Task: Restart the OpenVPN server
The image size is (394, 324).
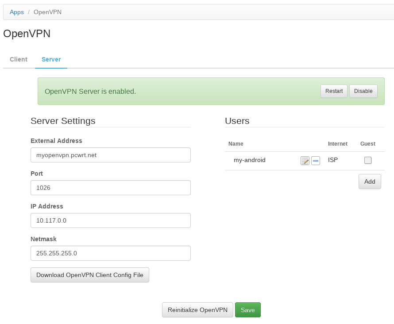Action: (334, 91)
